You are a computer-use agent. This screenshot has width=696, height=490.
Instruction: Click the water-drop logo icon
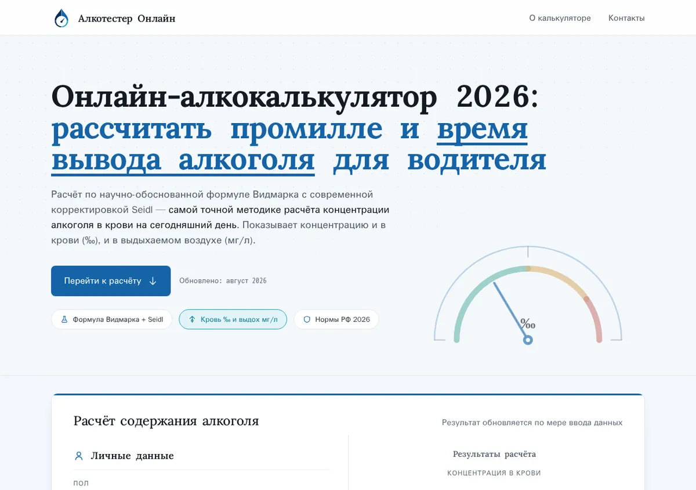(x=61, y=18)
